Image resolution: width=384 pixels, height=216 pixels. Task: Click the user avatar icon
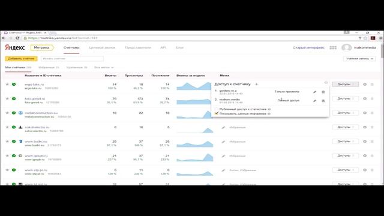pyautogui.click(x=347, y=47)
